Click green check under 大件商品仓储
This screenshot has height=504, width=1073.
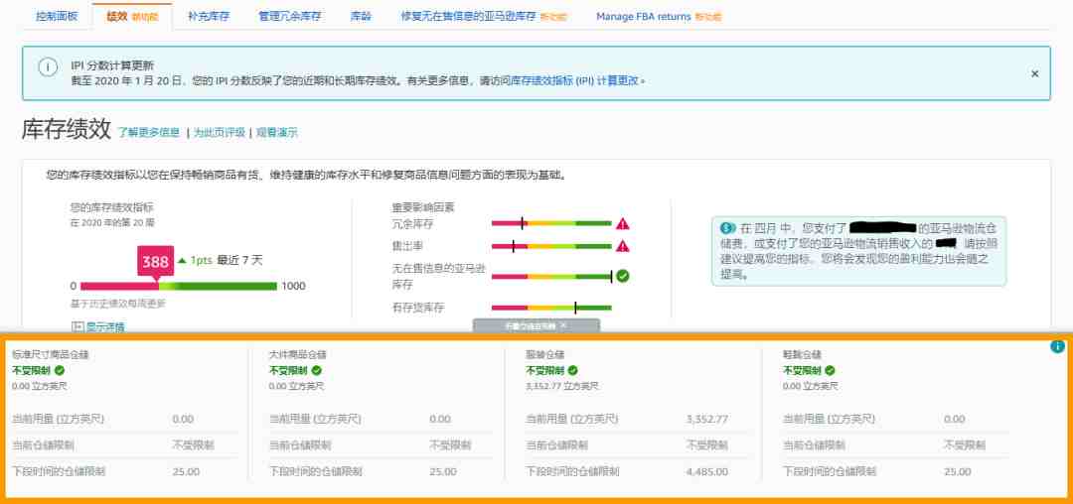click(x=316, y=370)
